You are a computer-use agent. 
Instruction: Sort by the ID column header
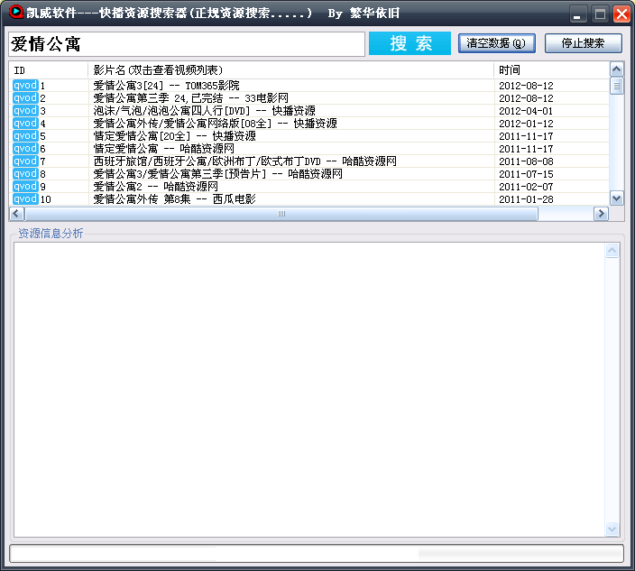point(49,70)
